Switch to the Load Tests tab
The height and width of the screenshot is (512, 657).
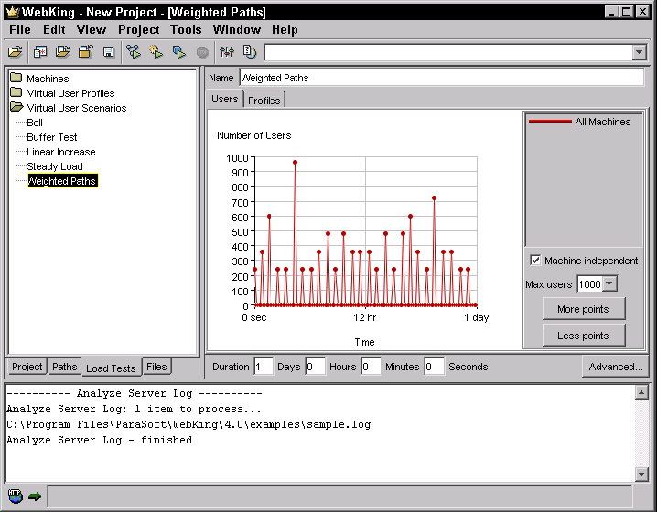coord(111,368)
